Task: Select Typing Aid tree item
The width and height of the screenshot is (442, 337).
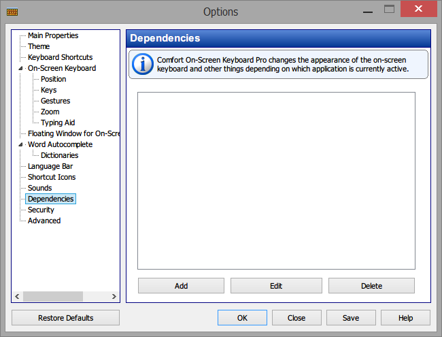Action: 58,123
